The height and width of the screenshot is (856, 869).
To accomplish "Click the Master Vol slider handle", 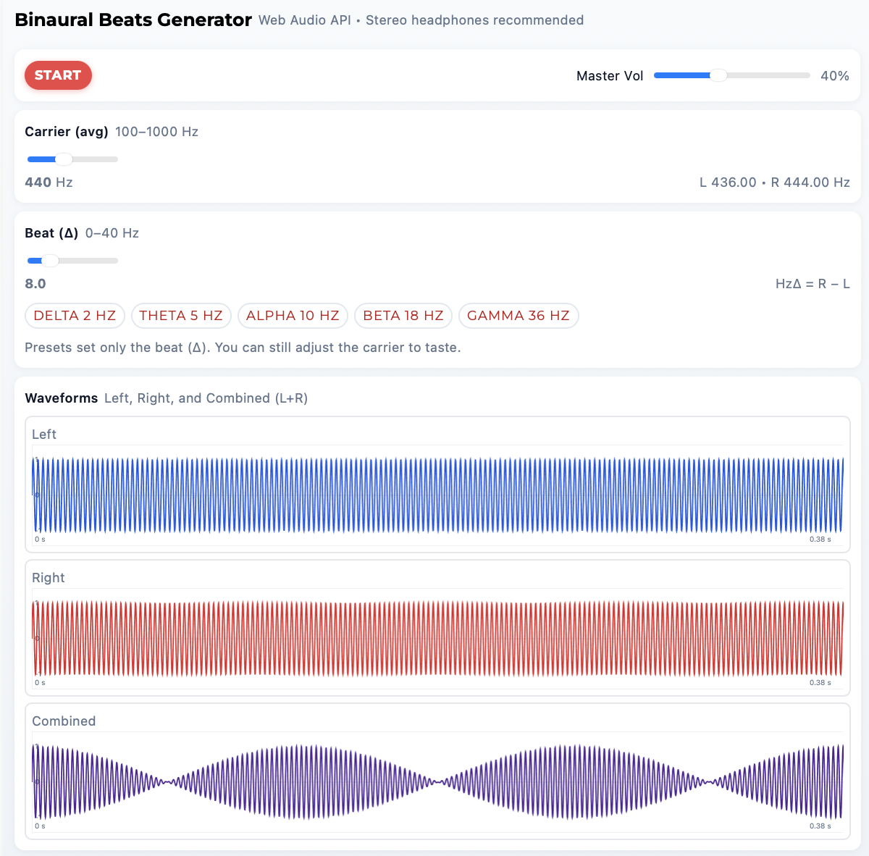I will (x=718, y=75).
